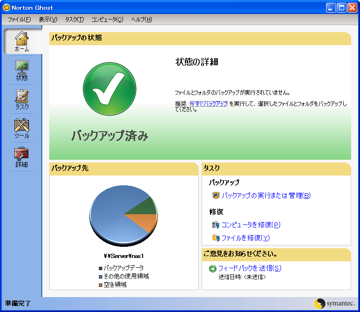Screen dimensions: 360x312
Task: Maximize the Norton Ghost window
Action: click(341, 8)
